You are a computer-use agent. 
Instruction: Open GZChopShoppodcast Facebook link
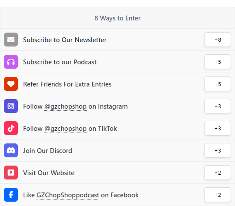(68, 195)
